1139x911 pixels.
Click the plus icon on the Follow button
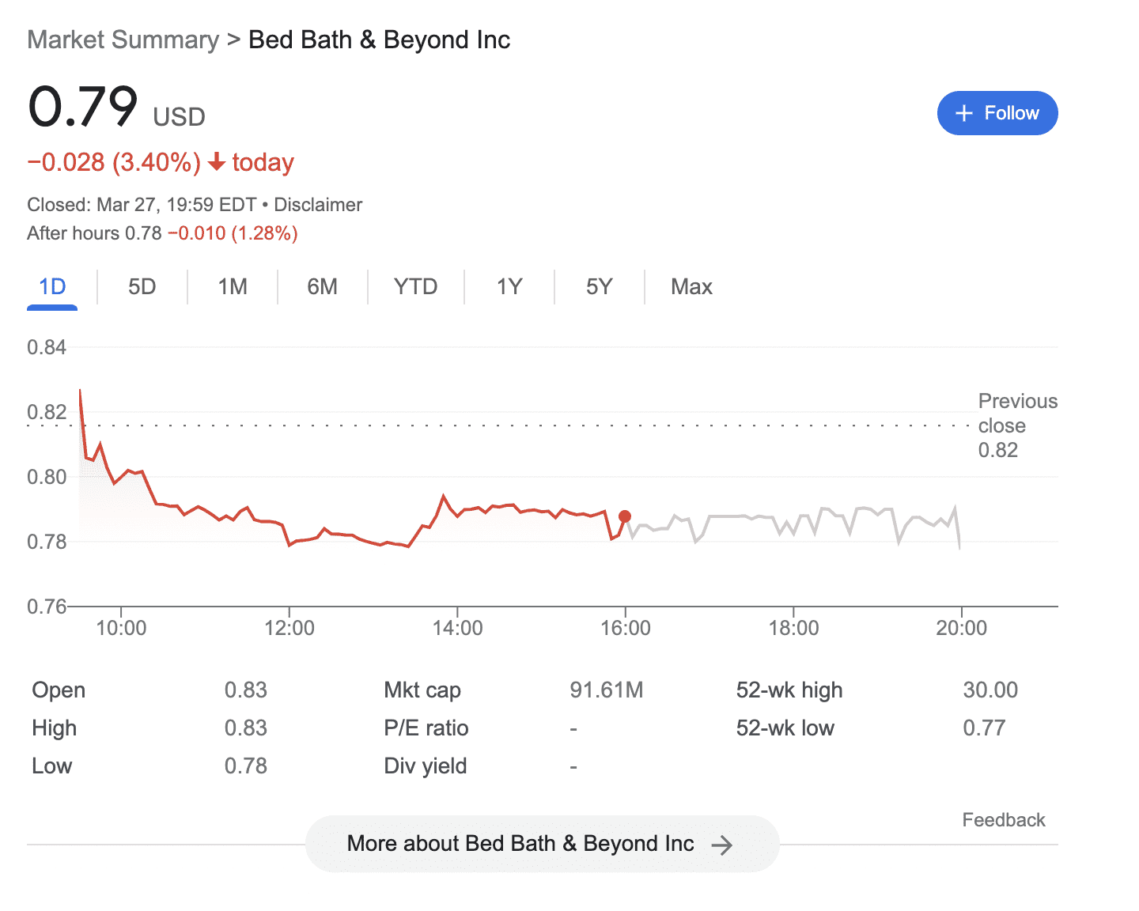964,113
